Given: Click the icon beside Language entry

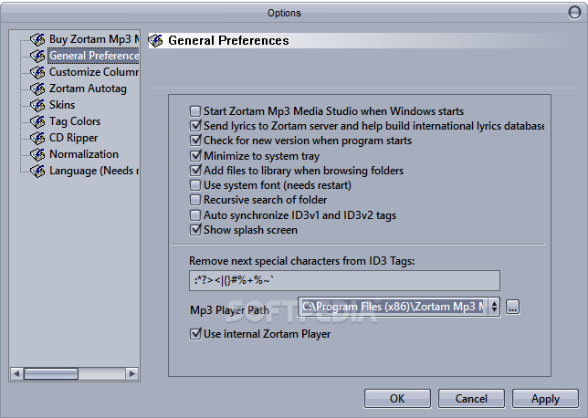Looking at the screenshot, I should [x=37, y=171].
